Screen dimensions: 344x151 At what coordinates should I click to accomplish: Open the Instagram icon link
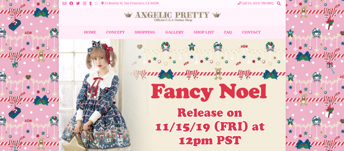pyautogui.click(x=84, y=3)
